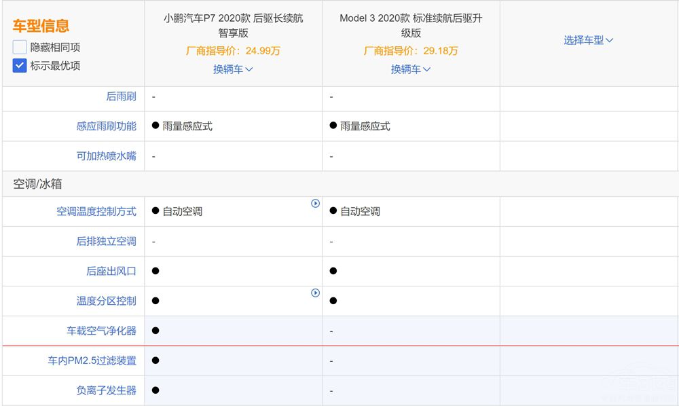Enable 隐藏相同项 checkbox
The width and height of the screenshot is (679, 406).
coord(20,47)
